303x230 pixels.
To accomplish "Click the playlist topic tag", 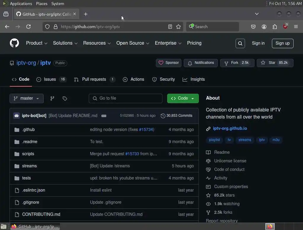I will point(214,140).
